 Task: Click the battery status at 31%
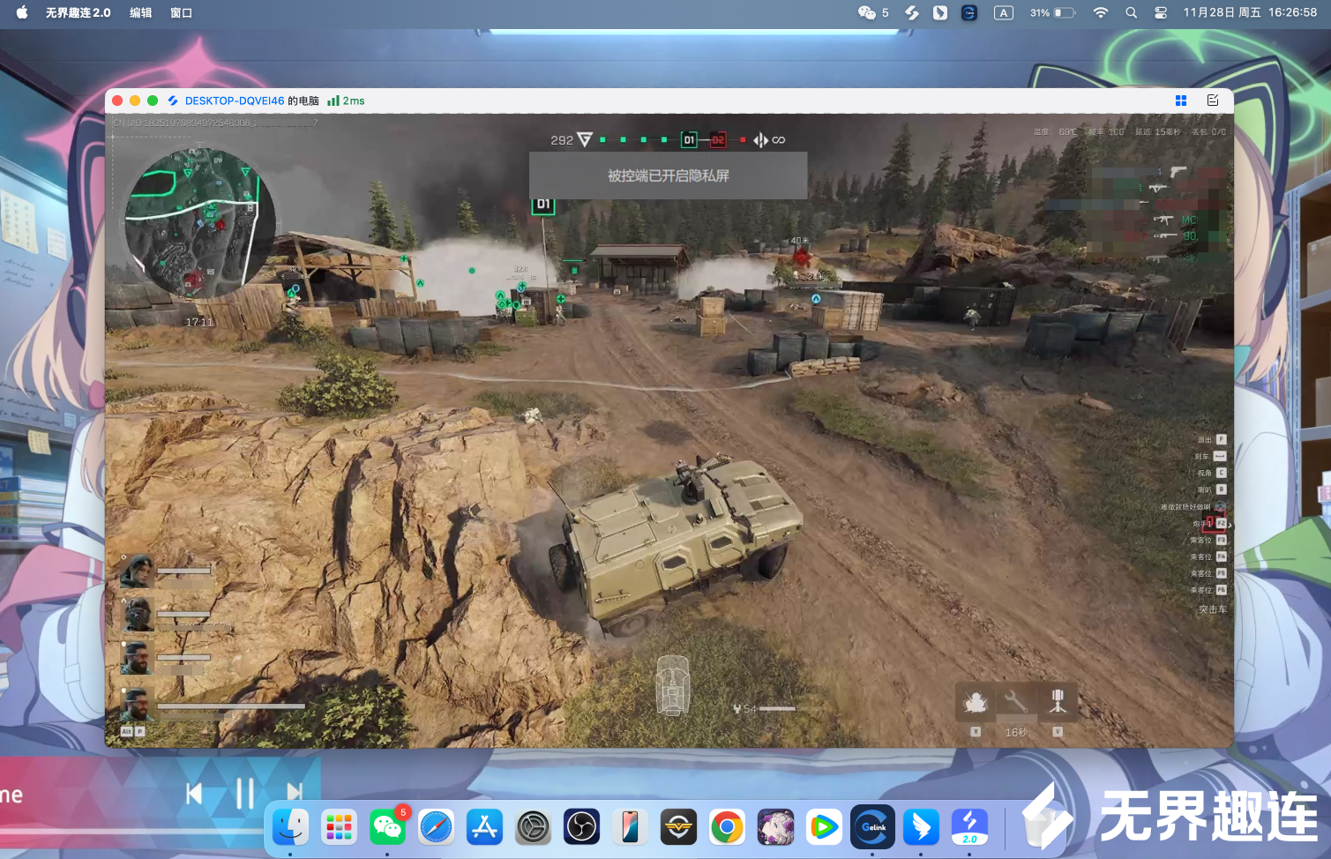[1052, 13]
